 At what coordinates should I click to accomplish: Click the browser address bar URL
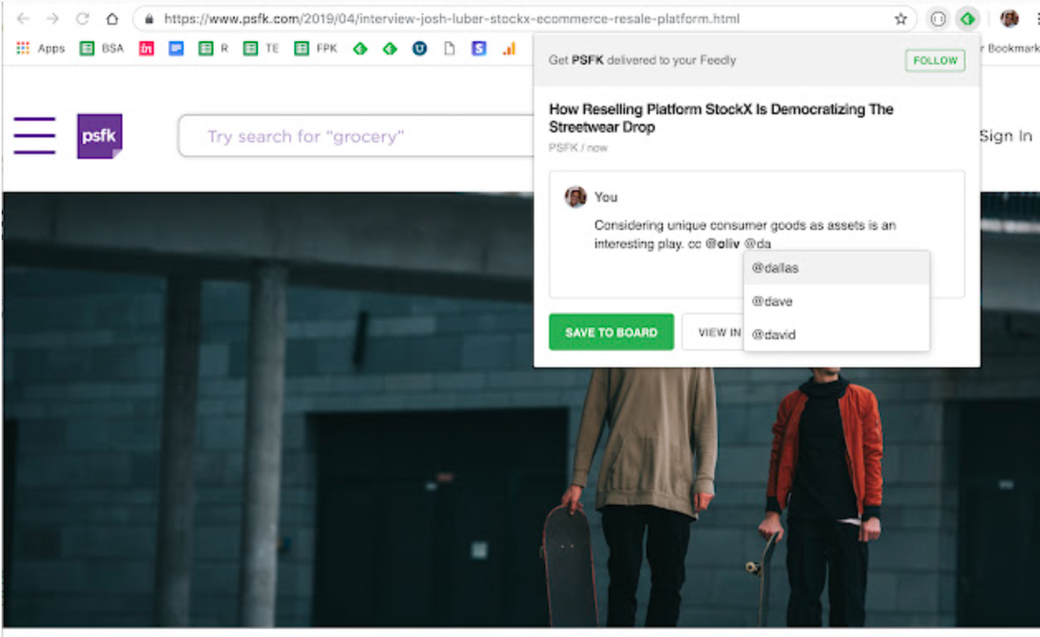click(451, 19)
